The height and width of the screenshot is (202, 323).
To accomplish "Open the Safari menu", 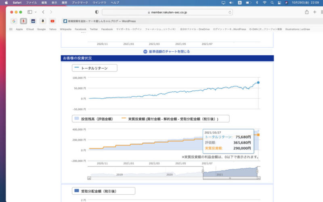I will coord(17,3).
